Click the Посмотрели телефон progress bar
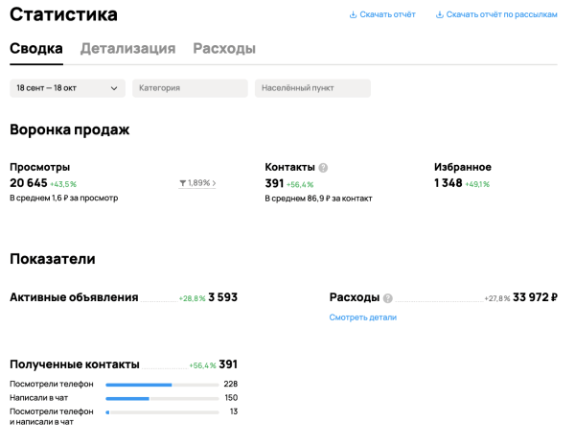575x446 pixels. pos(162,385)
